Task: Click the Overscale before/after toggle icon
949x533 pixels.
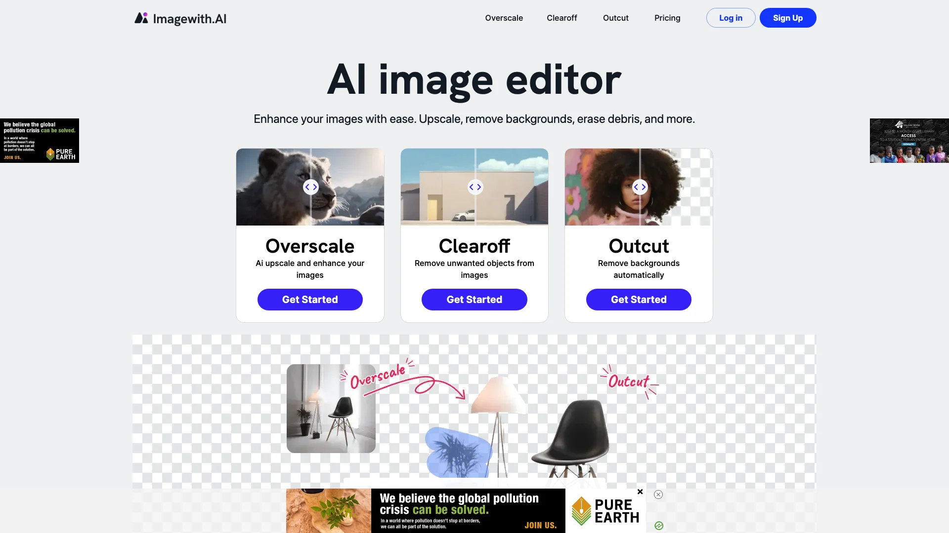Action: tap(311, 187)
